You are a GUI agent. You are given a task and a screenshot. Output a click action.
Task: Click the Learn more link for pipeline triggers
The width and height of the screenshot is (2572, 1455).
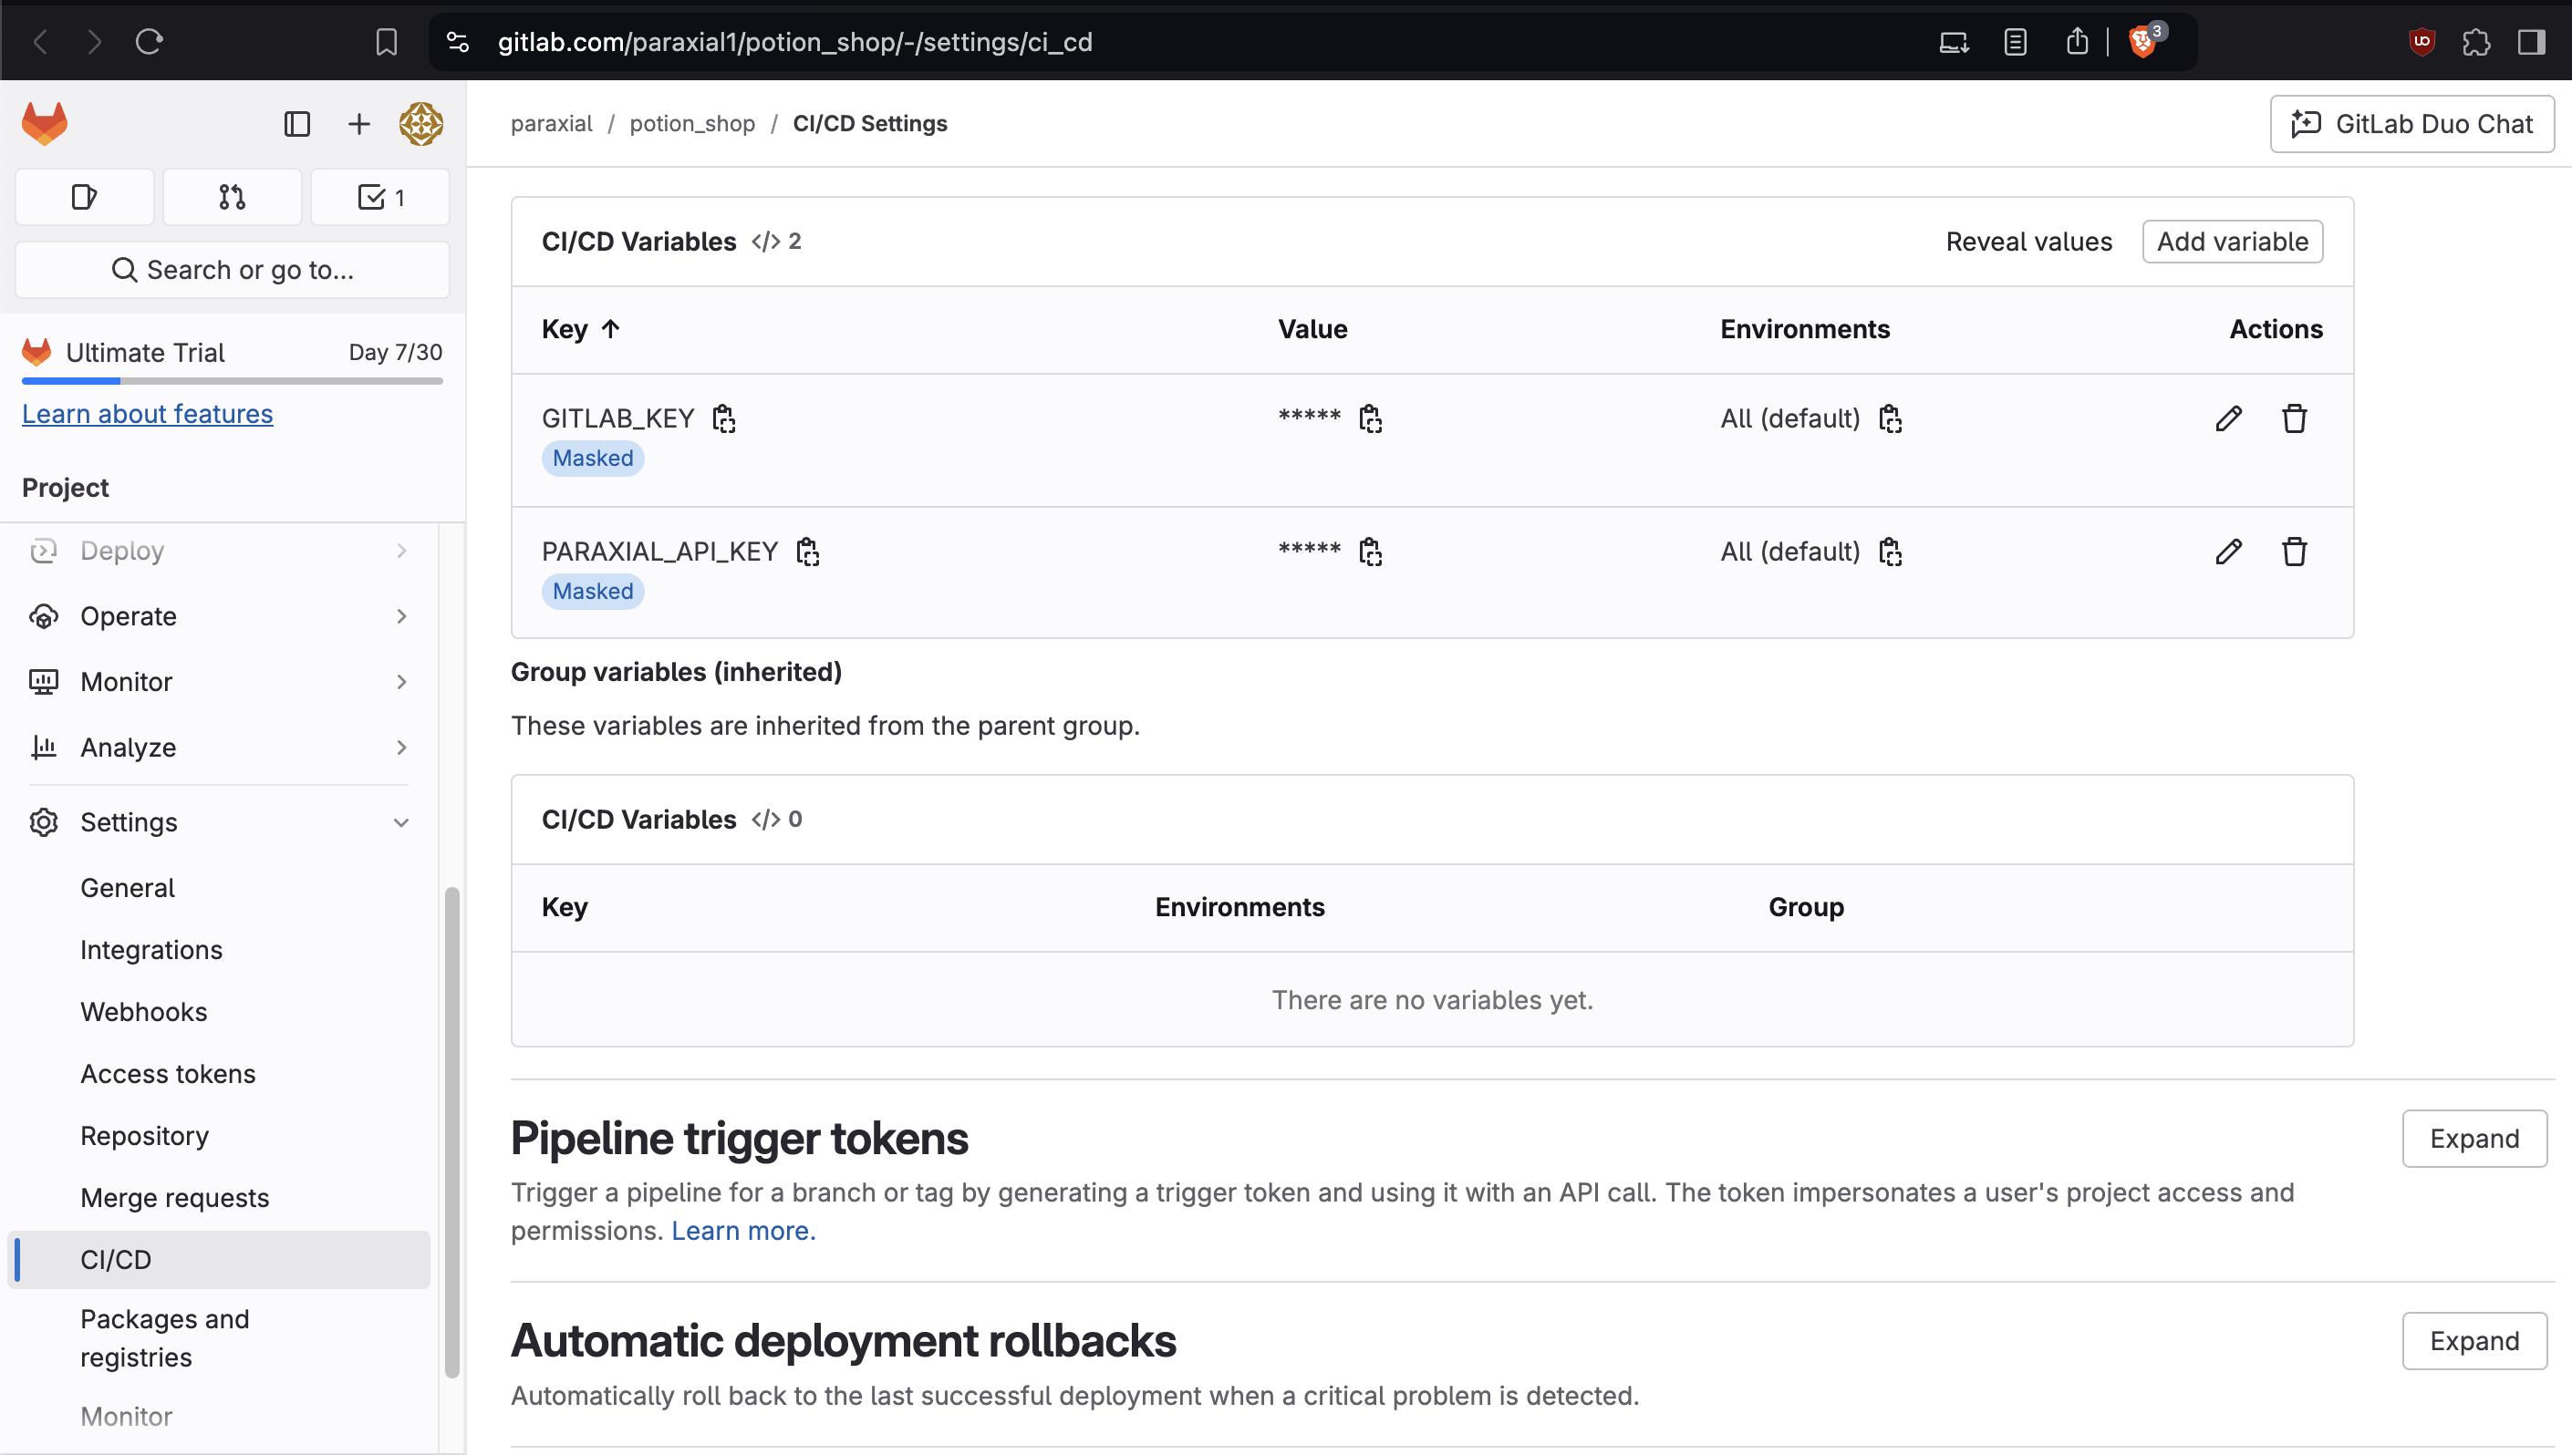pyautogui.click(x=739, y=1229)
